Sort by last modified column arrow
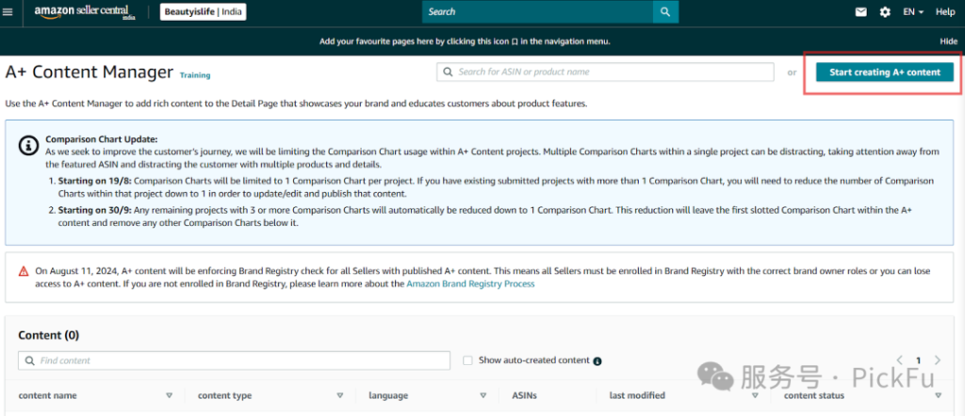The image size is (965, 416). (756, 395)
